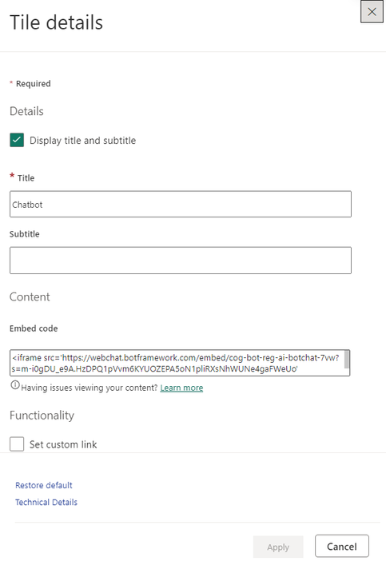This screenshot has height=569, width=386.
Task: Click the Functionality section heading
Action: [42, 415]
